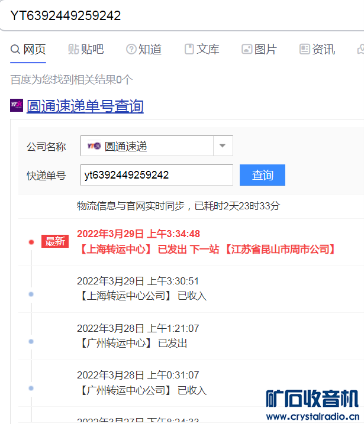This screenshot has height=424, width=364.
Task: Click the 【广州转运中心公司】 已收入 line
Action: pyautogui.click(x=142, y=390)
